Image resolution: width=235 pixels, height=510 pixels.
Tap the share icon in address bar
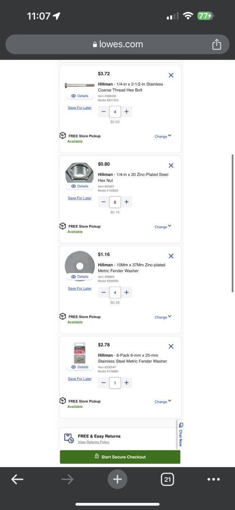click(x=216, y=44)
